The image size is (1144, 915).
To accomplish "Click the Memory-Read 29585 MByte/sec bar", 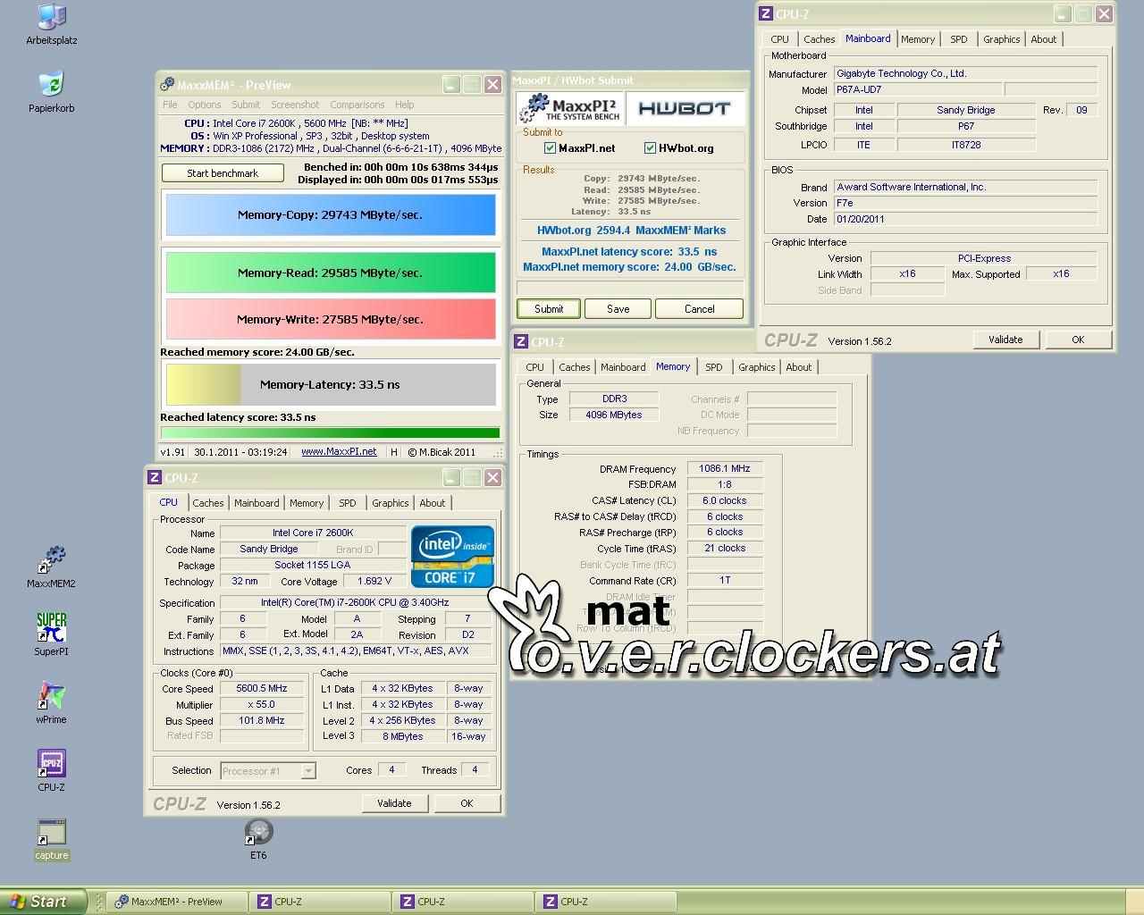I will coord(330,273).
